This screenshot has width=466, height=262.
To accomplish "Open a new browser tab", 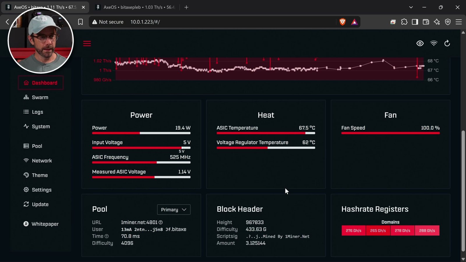I will pyautogui.click(x=186, y=7).
